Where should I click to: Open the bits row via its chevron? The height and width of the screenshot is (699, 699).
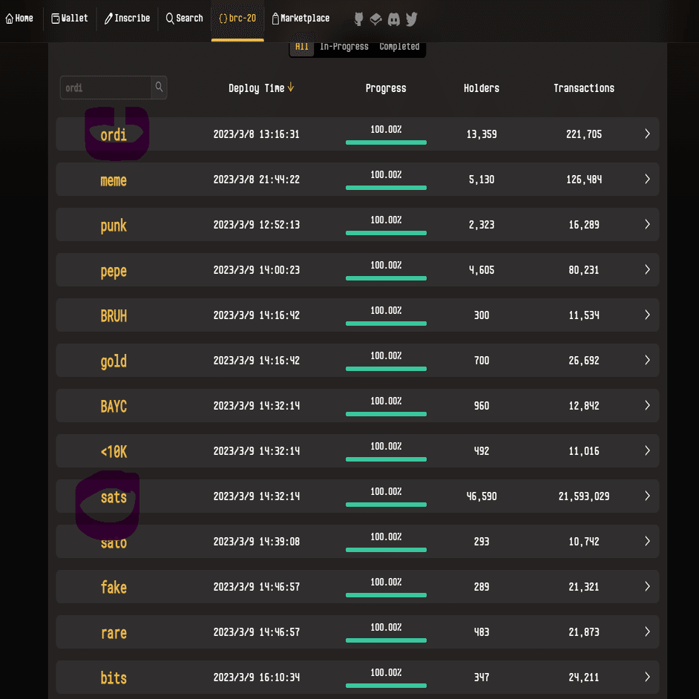tap(646, 677)
